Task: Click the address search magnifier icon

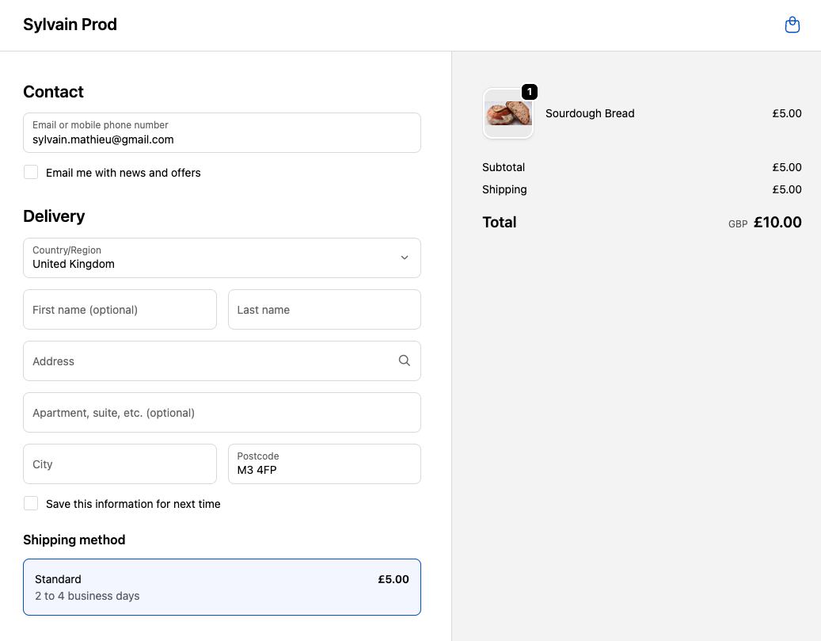Action: 404,361
